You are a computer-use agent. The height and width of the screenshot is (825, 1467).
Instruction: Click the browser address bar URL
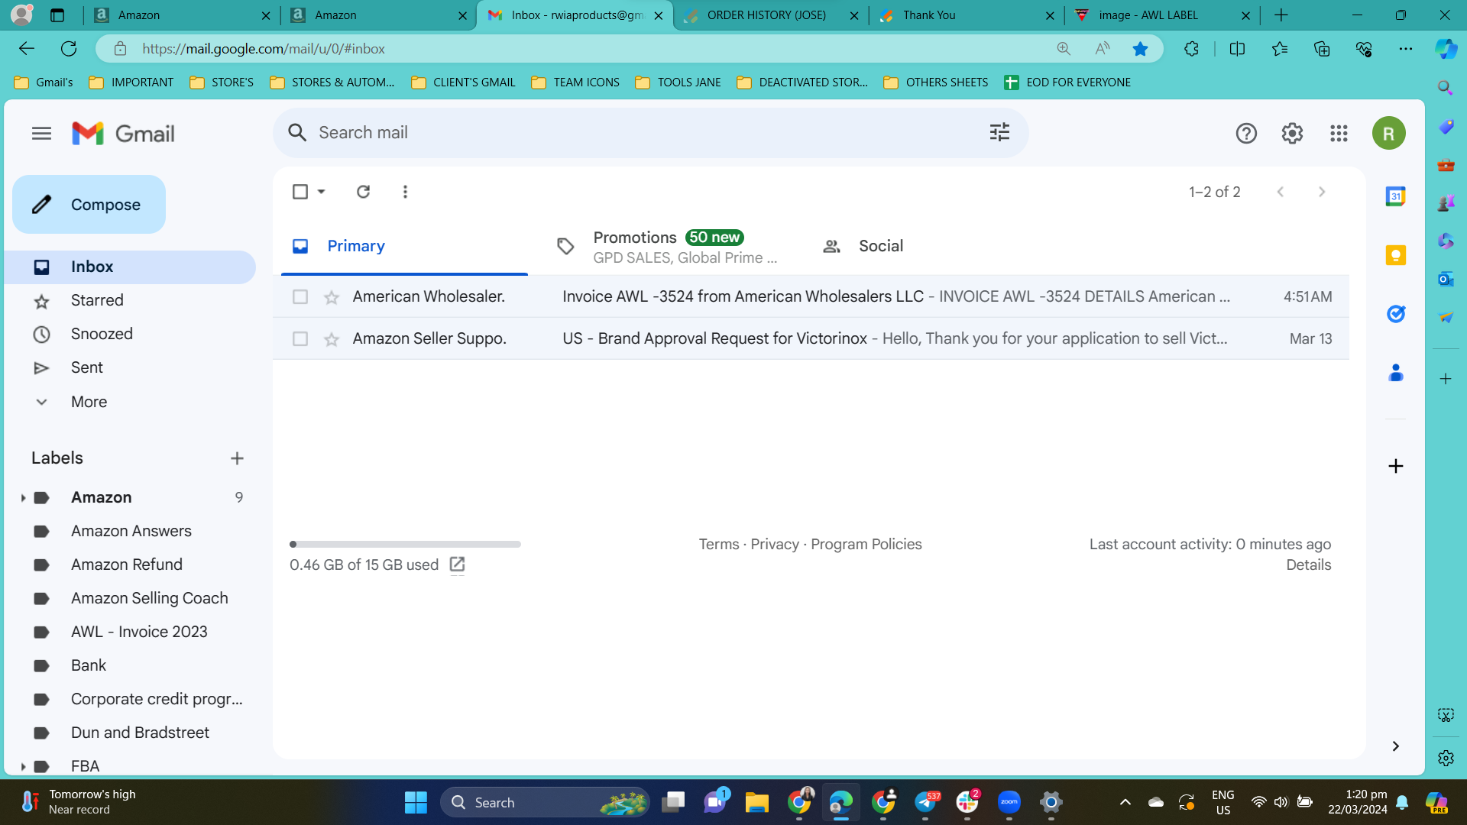pos(263,49)
